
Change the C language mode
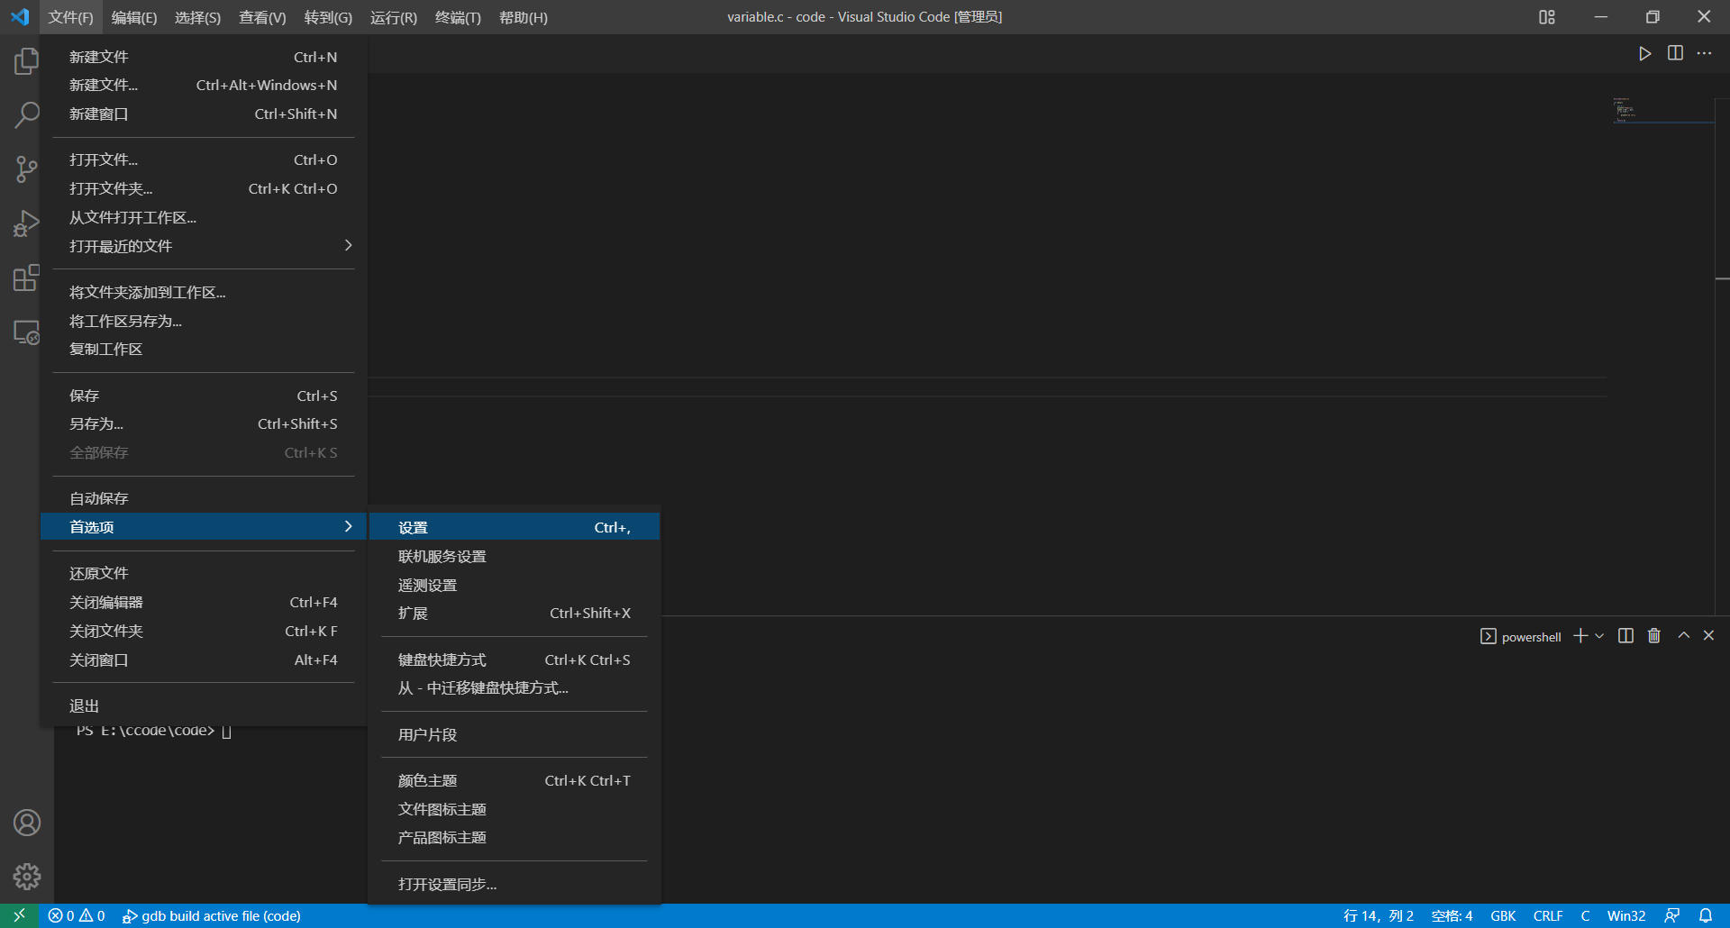click(x=1585, y=915)
